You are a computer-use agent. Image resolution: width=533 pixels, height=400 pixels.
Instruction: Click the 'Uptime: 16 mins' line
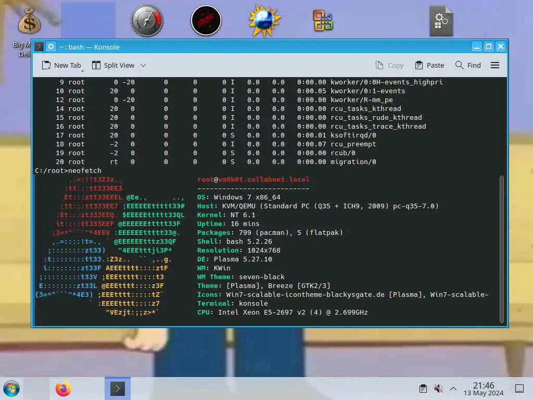228,224
